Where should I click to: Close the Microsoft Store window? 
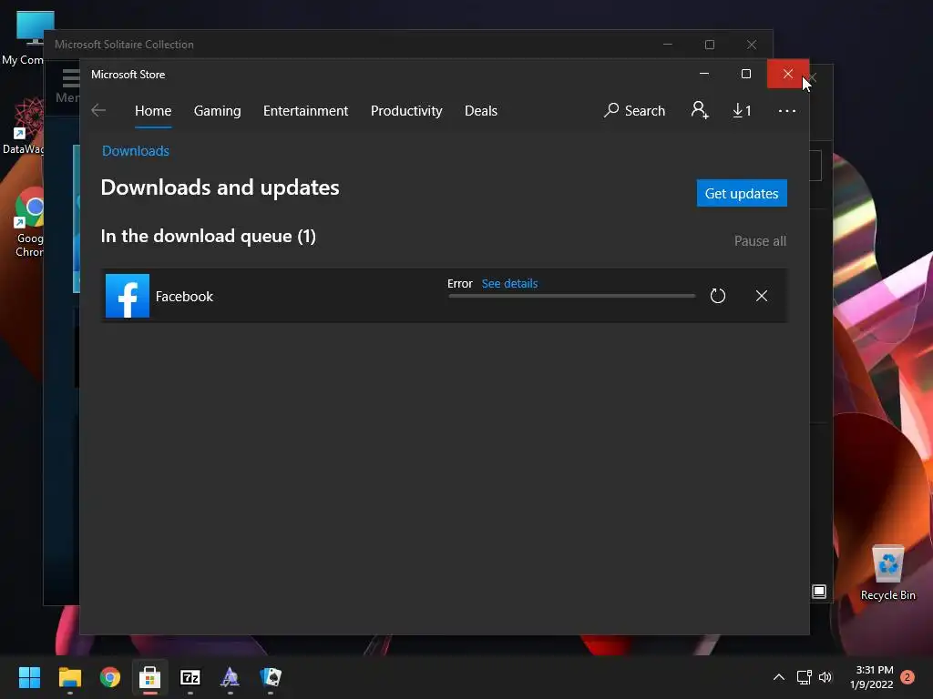(x=788, y=74)
